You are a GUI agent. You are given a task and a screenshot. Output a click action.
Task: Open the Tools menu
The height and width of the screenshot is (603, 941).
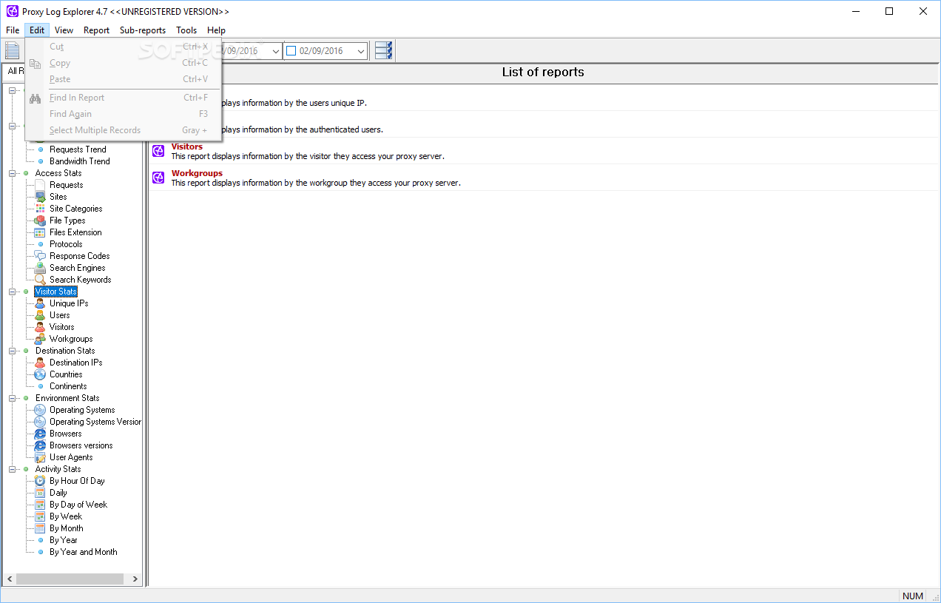tap(186, 30)
